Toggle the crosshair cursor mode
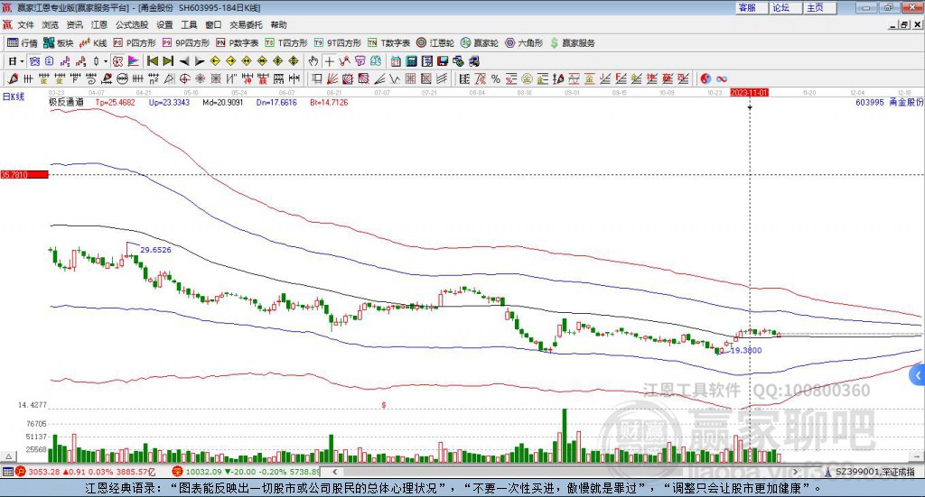Viewport: 925px width, 497px height. (x=329, y=61)
